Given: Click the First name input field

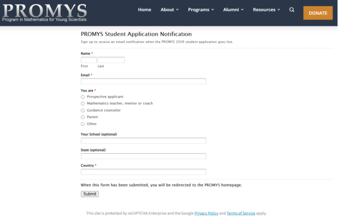Looking at the screenshot, I should pyautogui.click(x=88, y=60).
